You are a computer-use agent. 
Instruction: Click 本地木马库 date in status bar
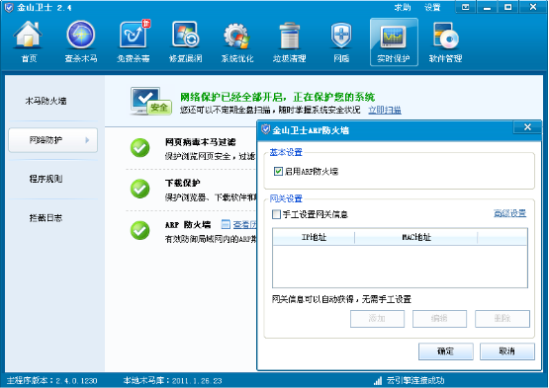tap(172, 381)
